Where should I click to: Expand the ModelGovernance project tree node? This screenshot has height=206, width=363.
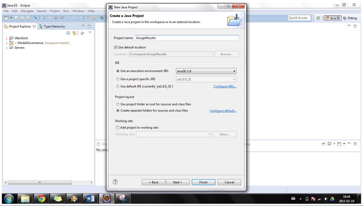point(7,43)
